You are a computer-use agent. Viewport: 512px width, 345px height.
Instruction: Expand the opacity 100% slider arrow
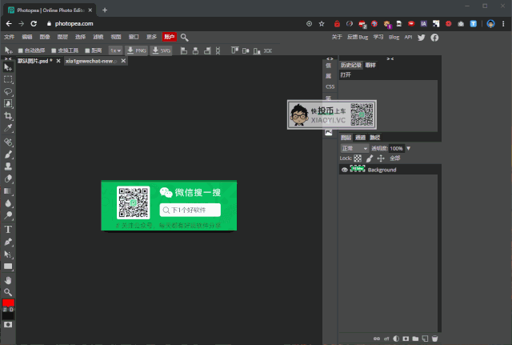pos(409,148)
